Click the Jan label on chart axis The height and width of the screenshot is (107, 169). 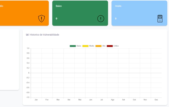36,100
